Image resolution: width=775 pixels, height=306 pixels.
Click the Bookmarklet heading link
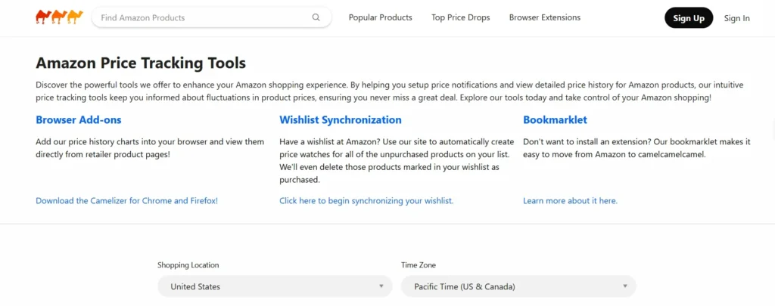(555, 119)
